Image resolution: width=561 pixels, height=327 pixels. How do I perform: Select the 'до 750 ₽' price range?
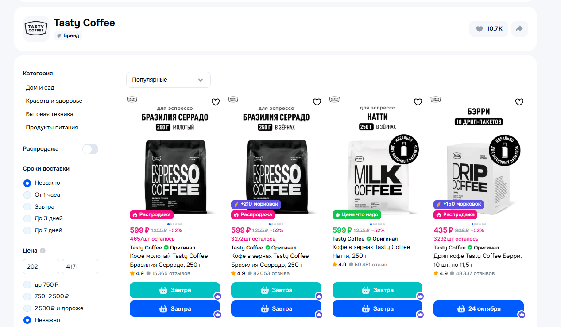click(27, 285)
